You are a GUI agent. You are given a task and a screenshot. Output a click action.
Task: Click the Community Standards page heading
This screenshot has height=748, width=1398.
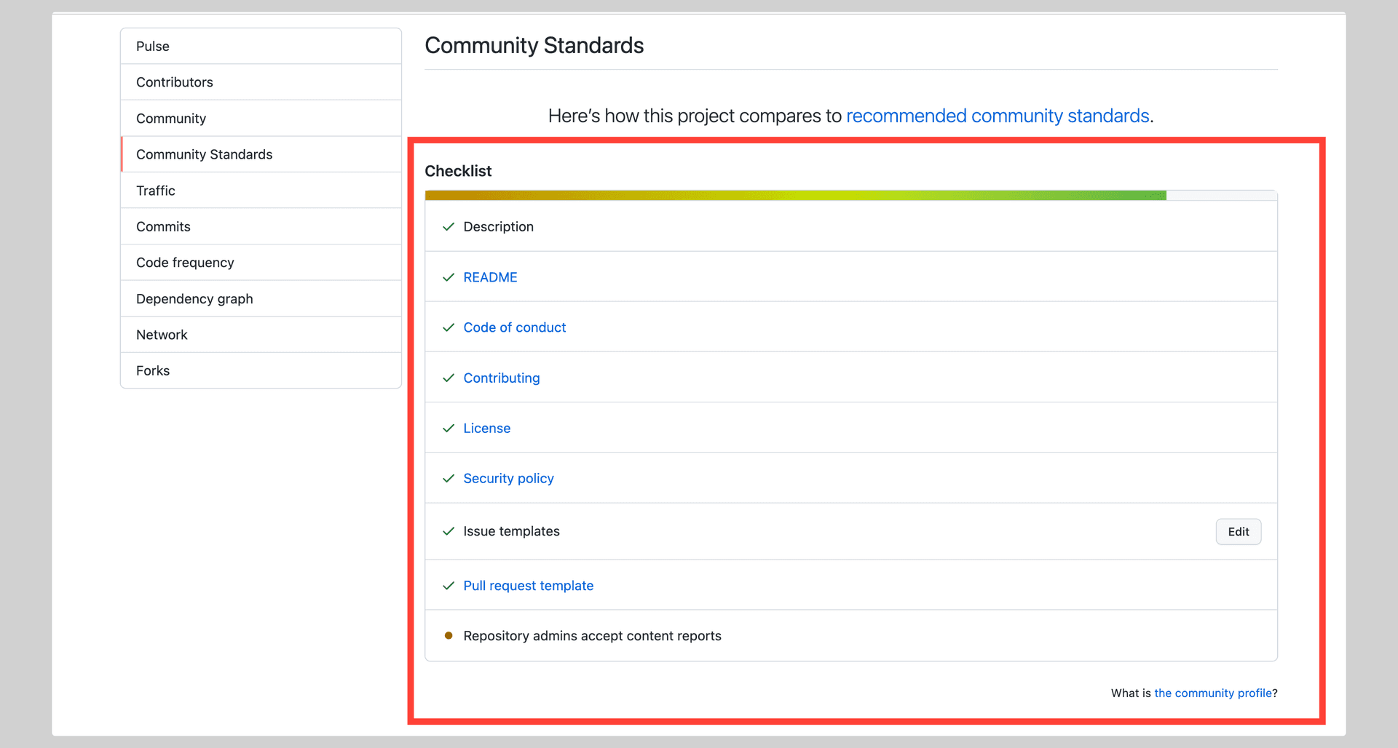click(x=534, y=45)
